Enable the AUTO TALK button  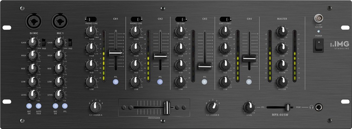click(38, 106)
